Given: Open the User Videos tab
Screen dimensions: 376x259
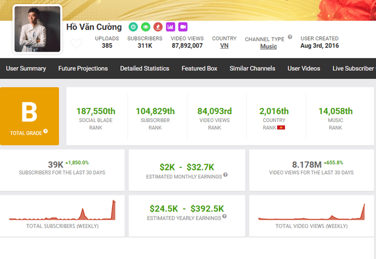Looking at the screenshot, I should click(x=304, y=69).
